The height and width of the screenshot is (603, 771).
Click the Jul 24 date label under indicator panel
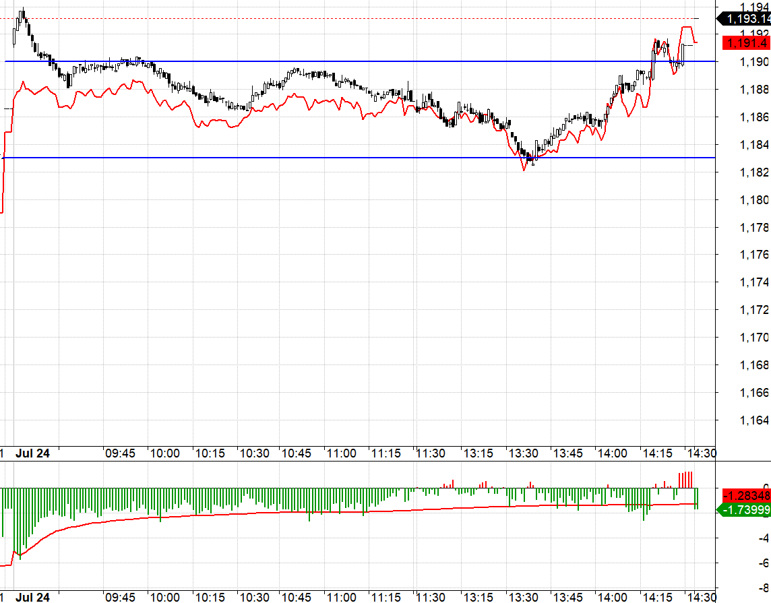32,597
